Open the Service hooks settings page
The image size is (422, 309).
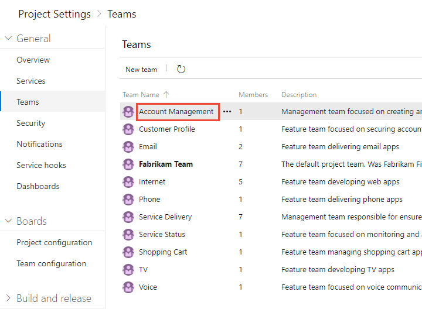(41, 165)
